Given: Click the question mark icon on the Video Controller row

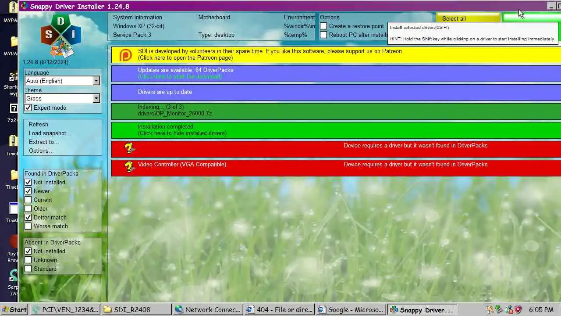Looking at the screenshot, I should [129, 167].
